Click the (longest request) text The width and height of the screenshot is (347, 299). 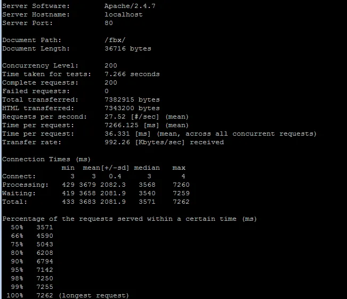click(x=94, y=295)
